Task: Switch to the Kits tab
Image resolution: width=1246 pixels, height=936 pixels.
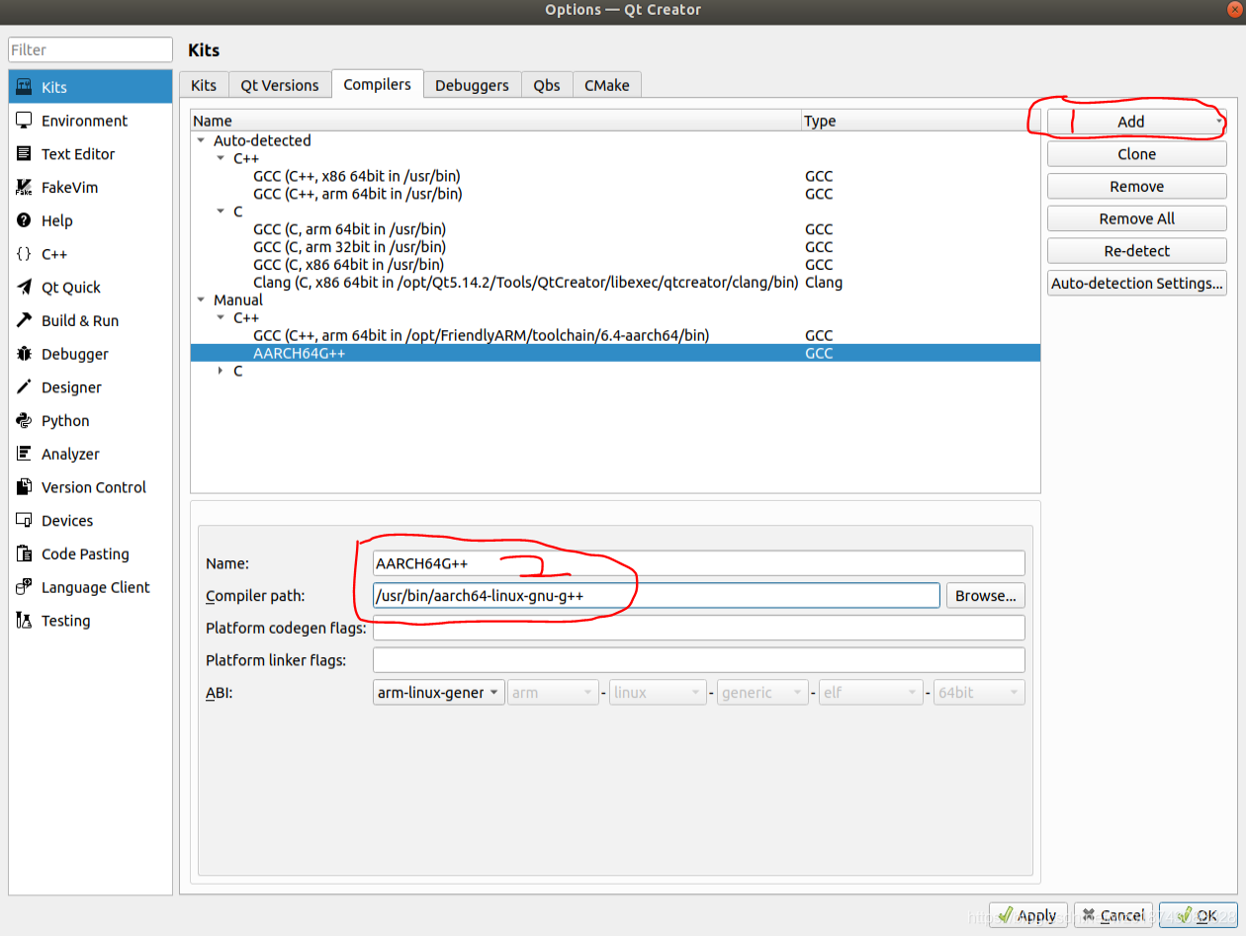Action: pyautogui.click(x=204, y=85)
